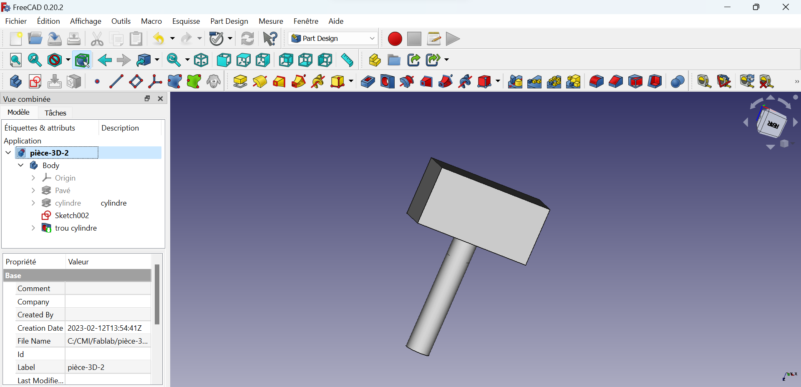Apply Chamfer tool
801x387 pixels.
616,82
